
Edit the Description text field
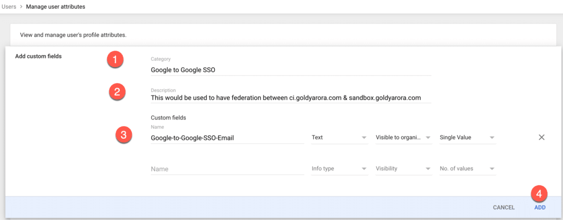pyautogui.click(x=291, y=98)
